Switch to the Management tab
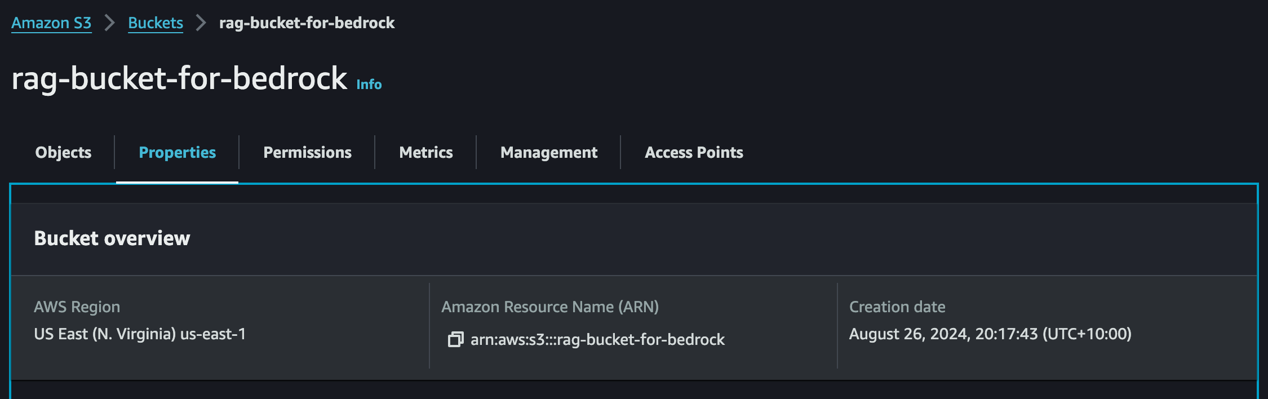Screen dimensions: 1268x399 point(549,152)
